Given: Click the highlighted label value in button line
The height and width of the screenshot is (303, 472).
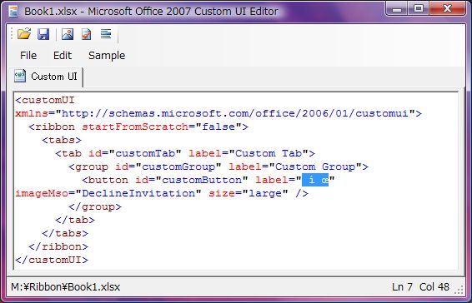Looking at the screenshot, I should click(x=315, y=180).
